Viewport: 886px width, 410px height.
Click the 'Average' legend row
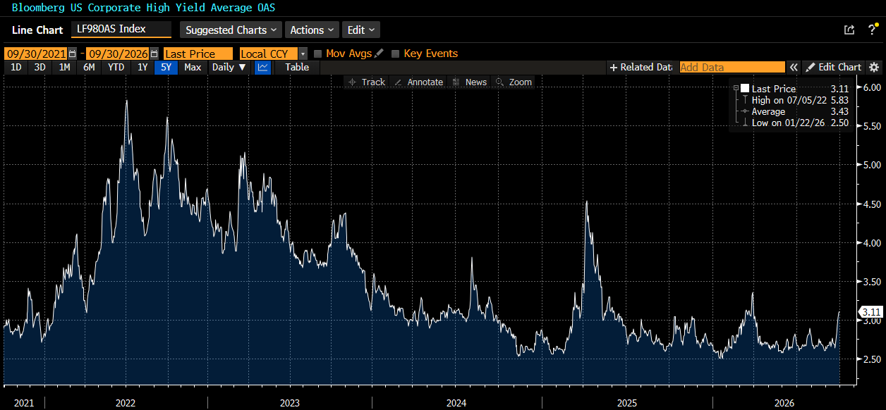(x=794, y=111)
